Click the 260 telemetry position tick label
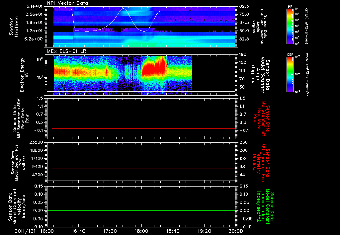 (243, 142)
